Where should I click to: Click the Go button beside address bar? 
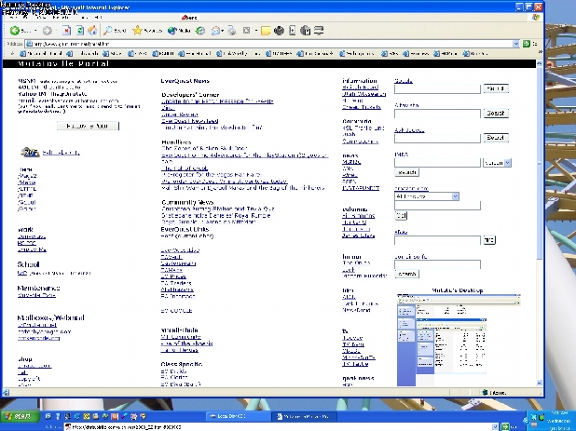[x=528, y=43]
